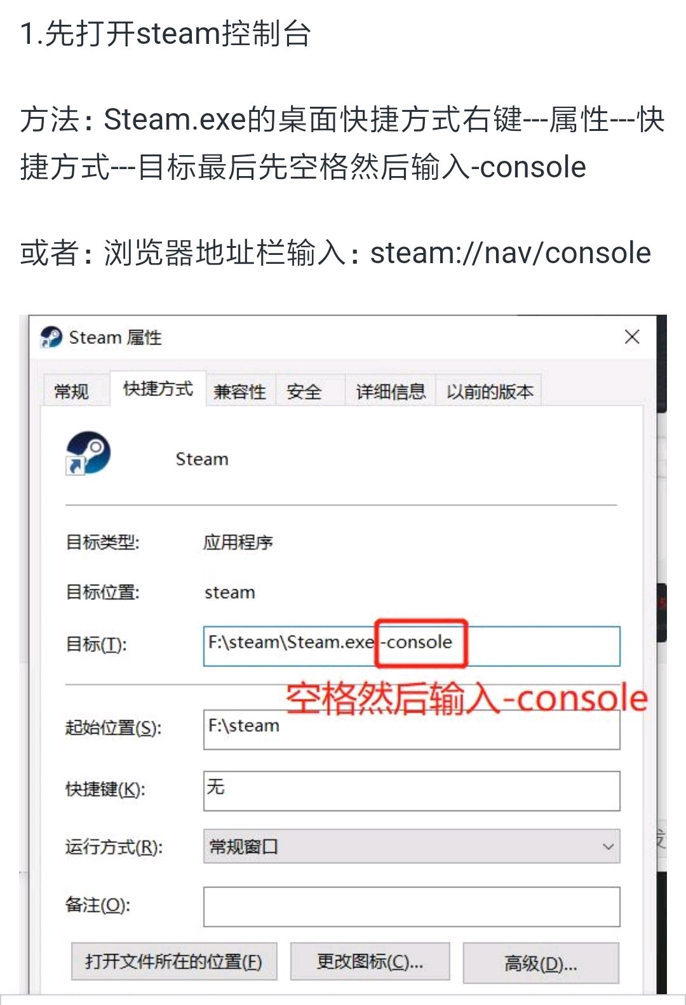Click the dropdown arrow of 运行方式 combo box

[608, 847]
